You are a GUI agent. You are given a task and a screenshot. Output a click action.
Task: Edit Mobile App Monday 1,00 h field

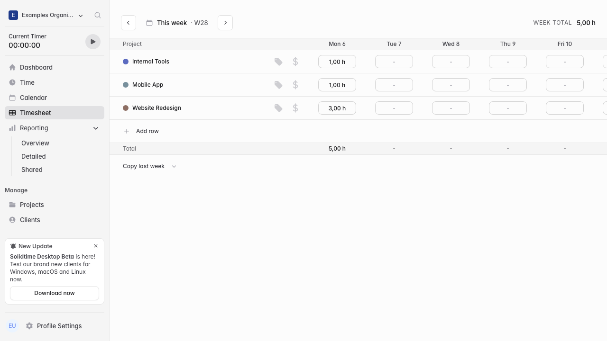pos(337,85)
